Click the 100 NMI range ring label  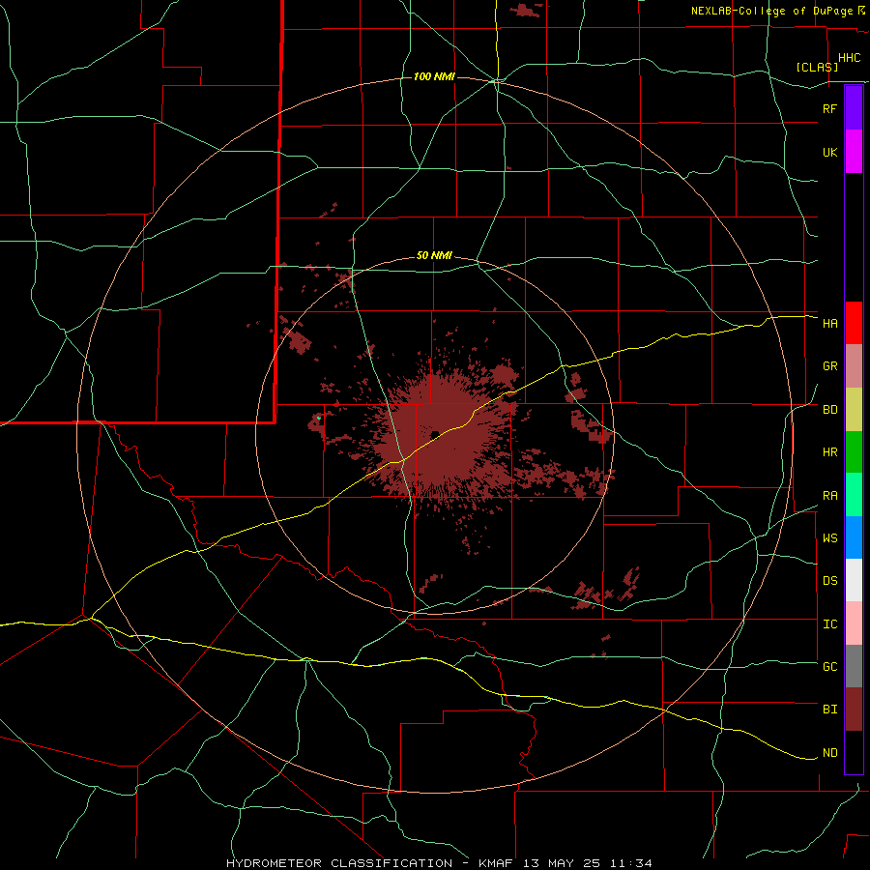434,76
